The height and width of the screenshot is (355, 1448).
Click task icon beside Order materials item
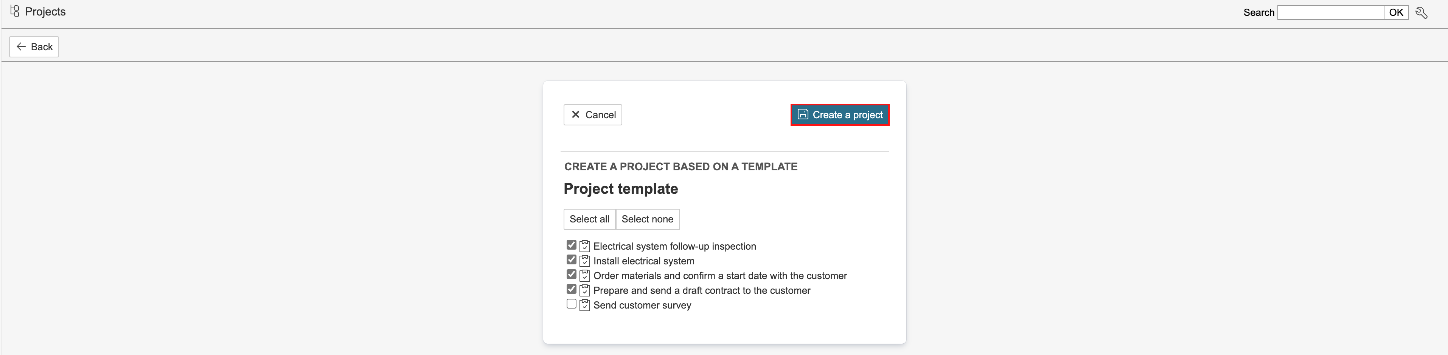point(584,275)
